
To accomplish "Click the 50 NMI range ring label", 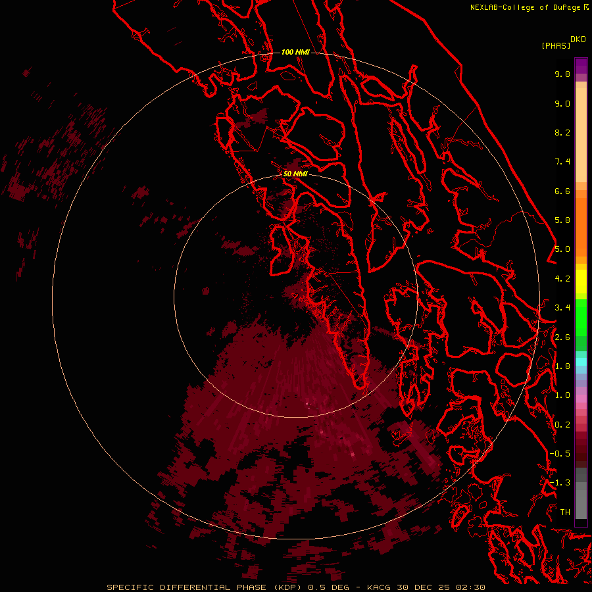I will (295, 174).
